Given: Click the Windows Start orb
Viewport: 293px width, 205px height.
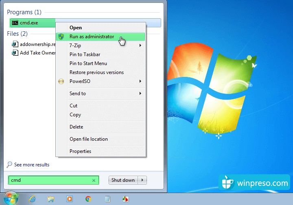Looking at the screenshot, I should point(11,198).
